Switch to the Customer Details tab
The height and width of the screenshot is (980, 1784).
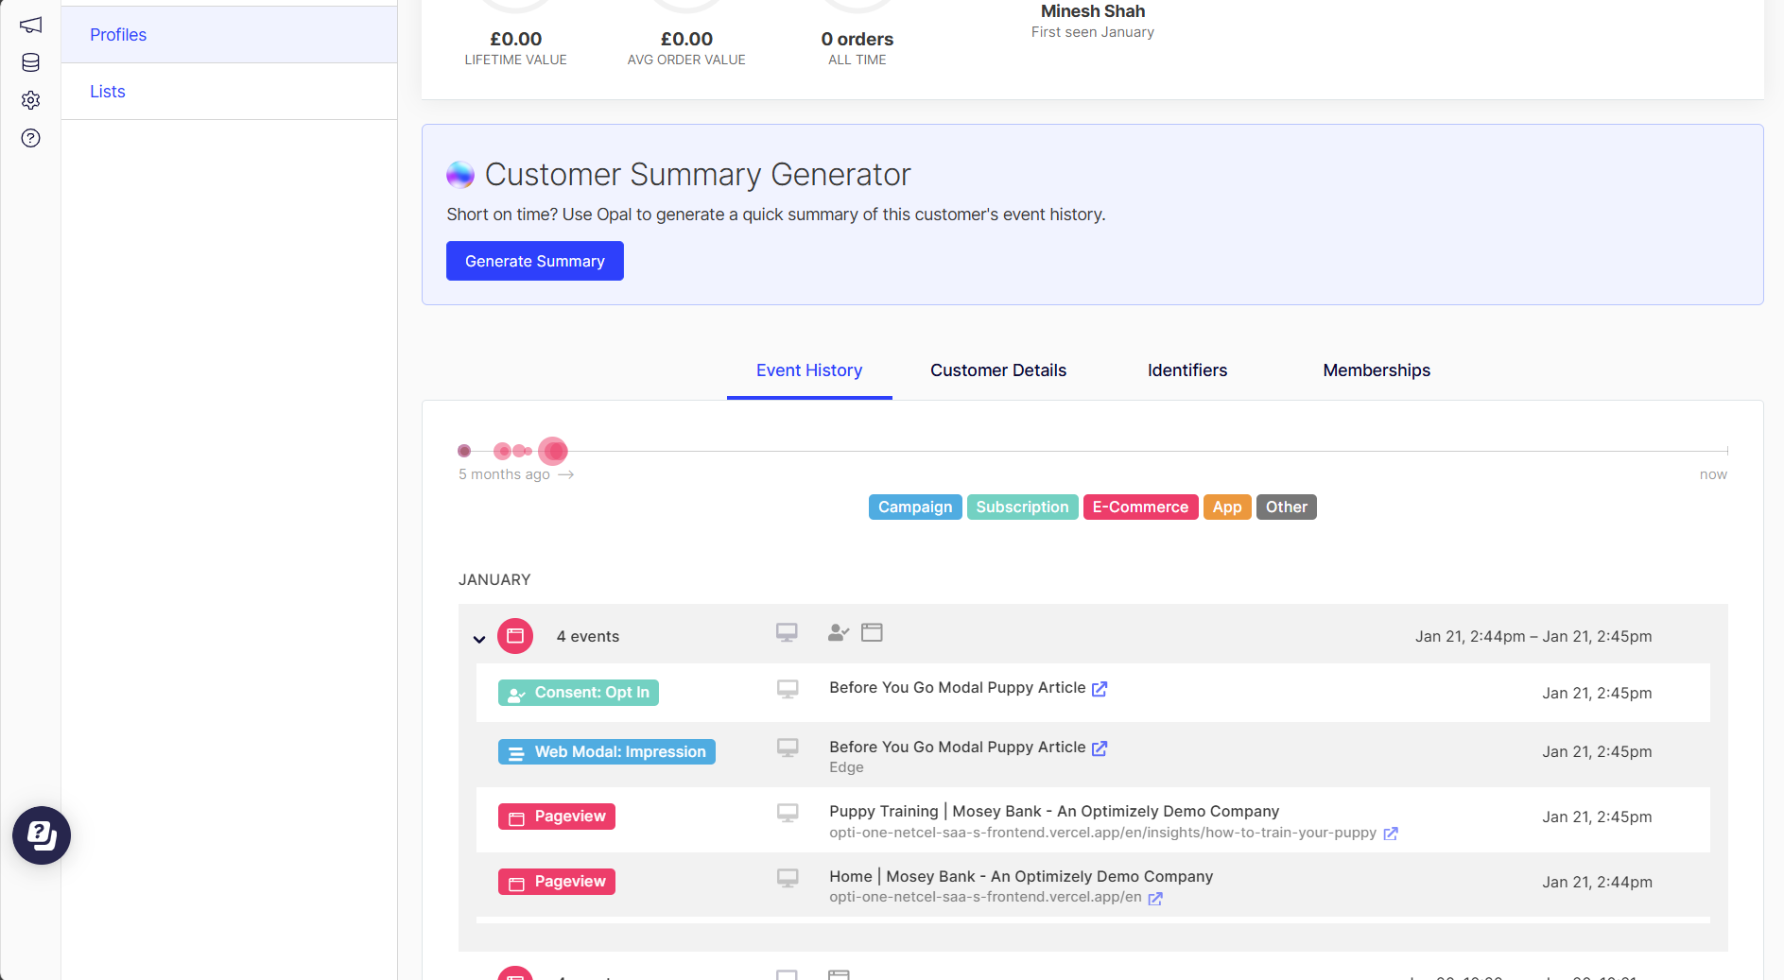997,370
